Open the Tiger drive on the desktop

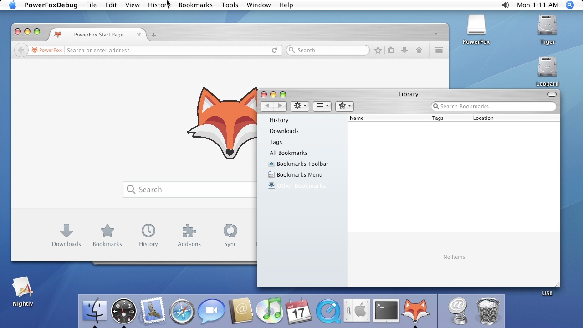(x=547, y=30)
